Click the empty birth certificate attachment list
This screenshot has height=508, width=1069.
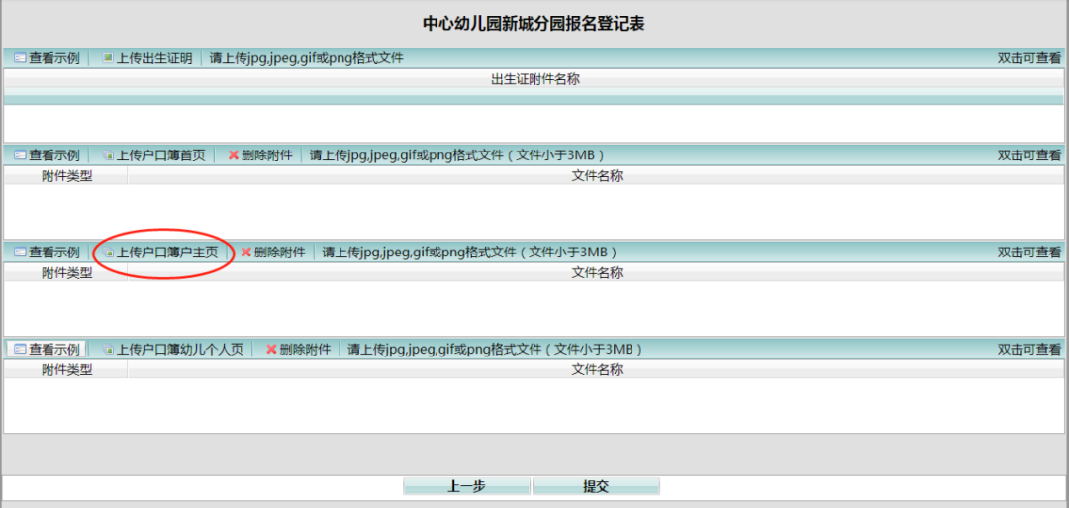click(534, 123)
